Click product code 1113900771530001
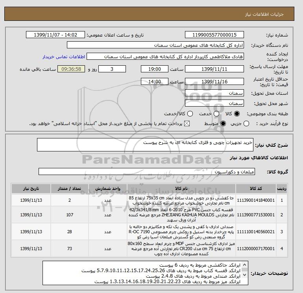 click(x=256, y=215)
